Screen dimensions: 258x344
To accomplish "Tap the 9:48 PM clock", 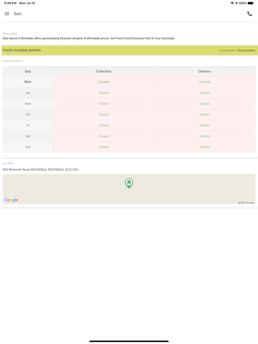I will tap(10, 3).
